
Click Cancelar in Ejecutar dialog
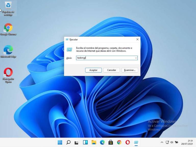click(x=112, y=70)
